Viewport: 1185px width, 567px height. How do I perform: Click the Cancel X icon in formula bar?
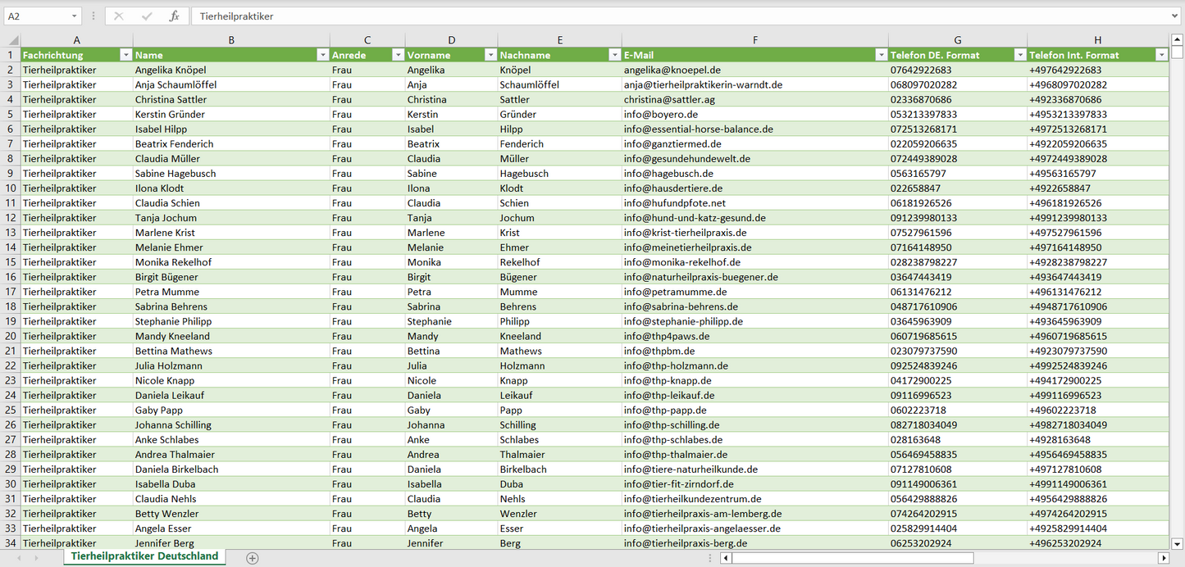click(119, 16)
